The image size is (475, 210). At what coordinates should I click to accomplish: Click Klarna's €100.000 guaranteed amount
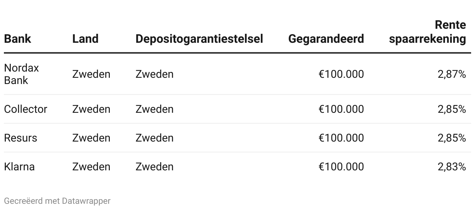(341, 167)
